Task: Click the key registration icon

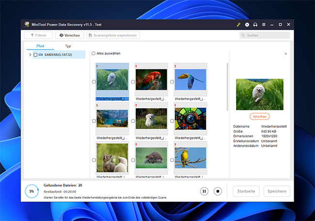Action: point(238,25)
